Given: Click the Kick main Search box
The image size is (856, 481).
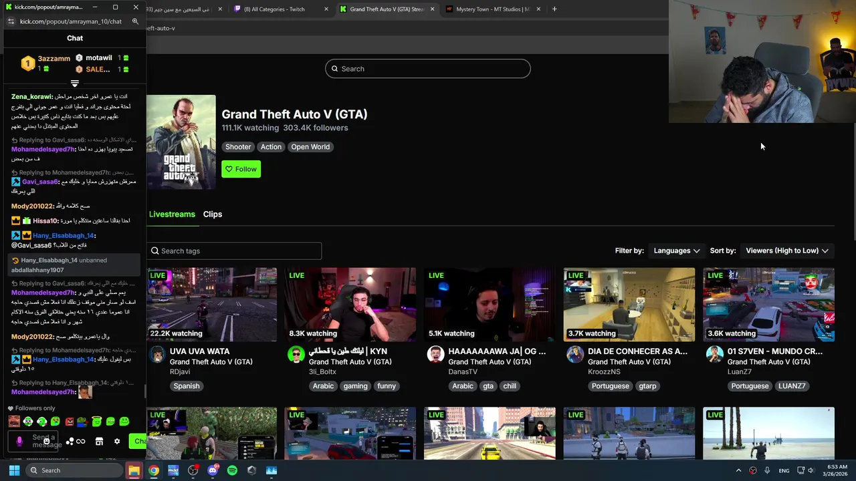Looking at the screenshot, I should tap(428, 69).
